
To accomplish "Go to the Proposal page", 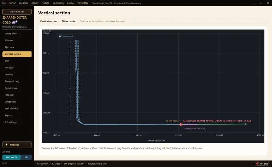I will [17, 95].
